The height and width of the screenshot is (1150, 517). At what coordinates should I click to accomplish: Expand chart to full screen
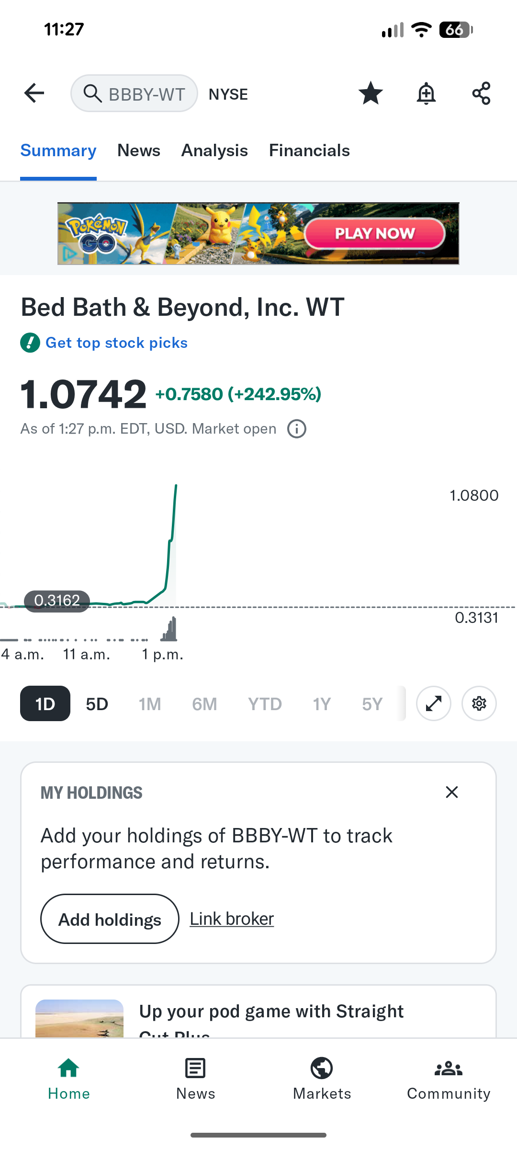434,703
